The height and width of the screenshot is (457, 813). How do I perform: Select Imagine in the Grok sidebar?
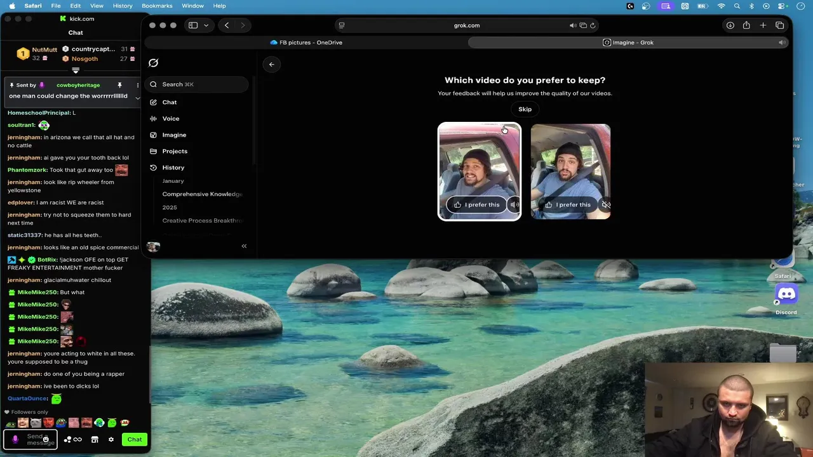coord(174,135)
